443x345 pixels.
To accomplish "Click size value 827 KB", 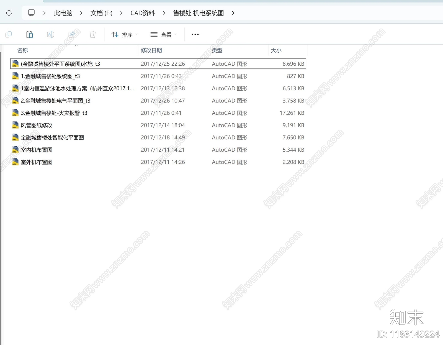I will (x=295, y=76).
